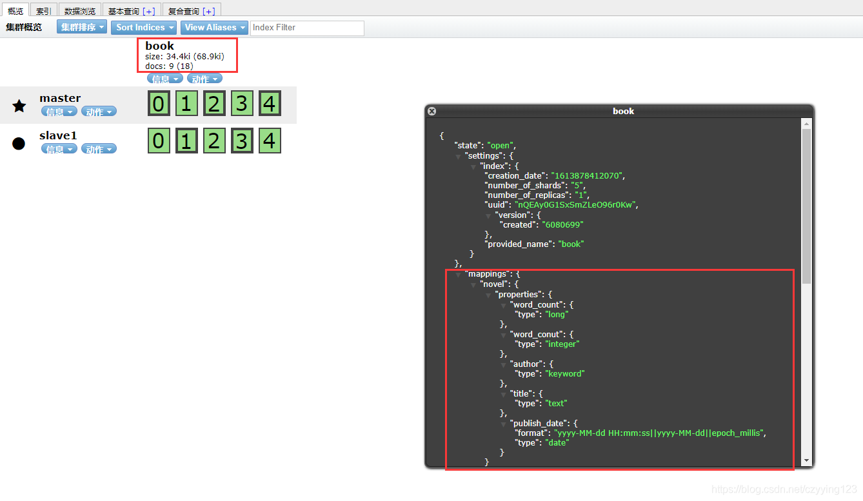Viewport: 863px width, 501px height.
Task: Collapse the "title" JSON node
Action: 504,394
